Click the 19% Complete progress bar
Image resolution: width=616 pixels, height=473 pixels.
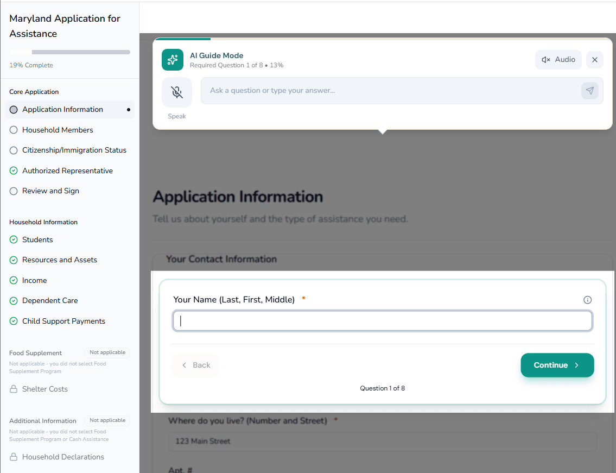[69, 52]
